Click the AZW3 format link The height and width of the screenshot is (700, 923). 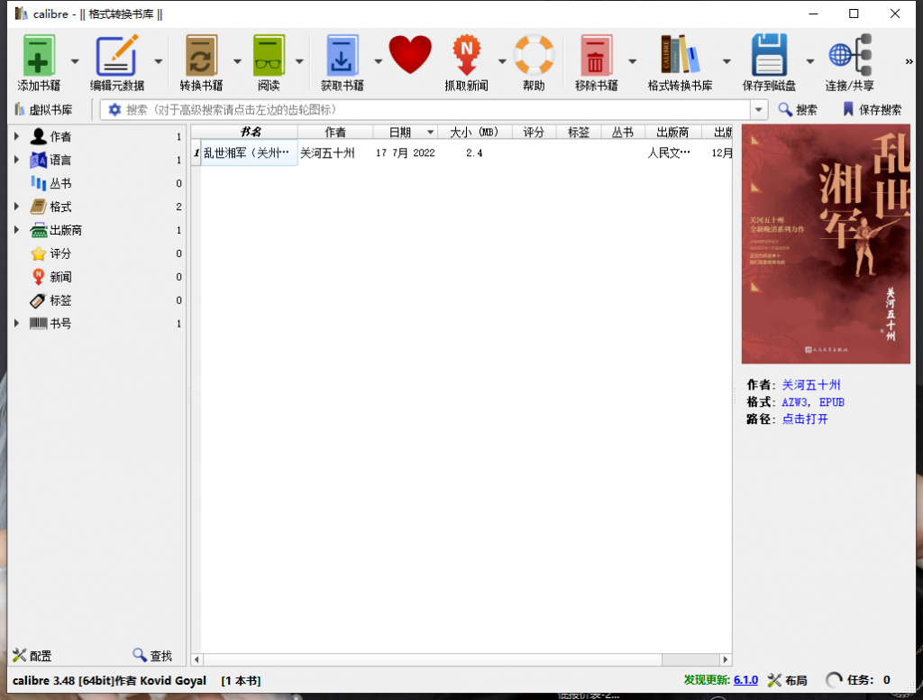pyautogui.click(x=794, y=401)
